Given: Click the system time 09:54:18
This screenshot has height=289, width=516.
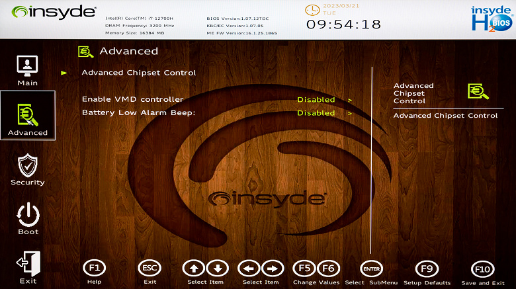Looking at the screenshot, I should 343,24.
